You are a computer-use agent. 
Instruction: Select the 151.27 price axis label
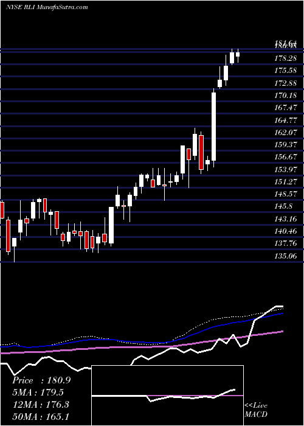click(285, 182)
